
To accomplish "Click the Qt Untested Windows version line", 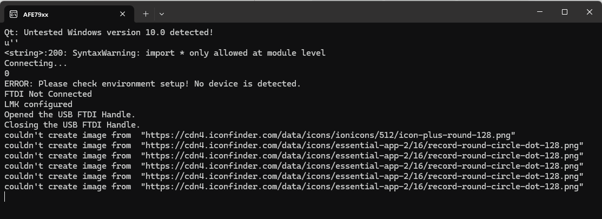I will click(x=109, y=32).
